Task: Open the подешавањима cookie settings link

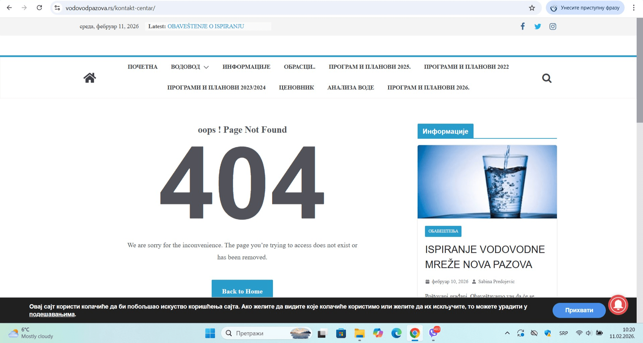Action: tap(52, 315)
